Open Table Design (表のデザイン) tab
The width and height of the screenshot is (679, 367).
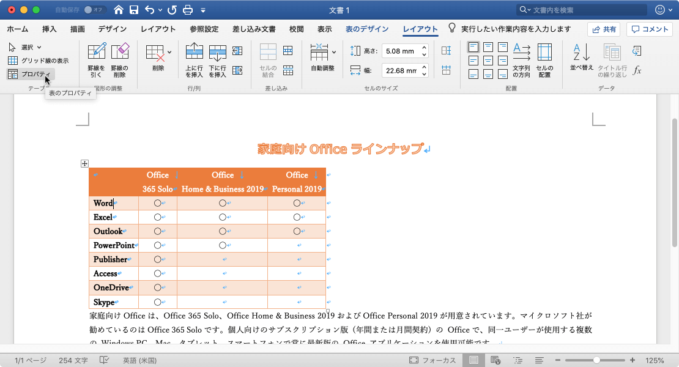click(367, 29)
